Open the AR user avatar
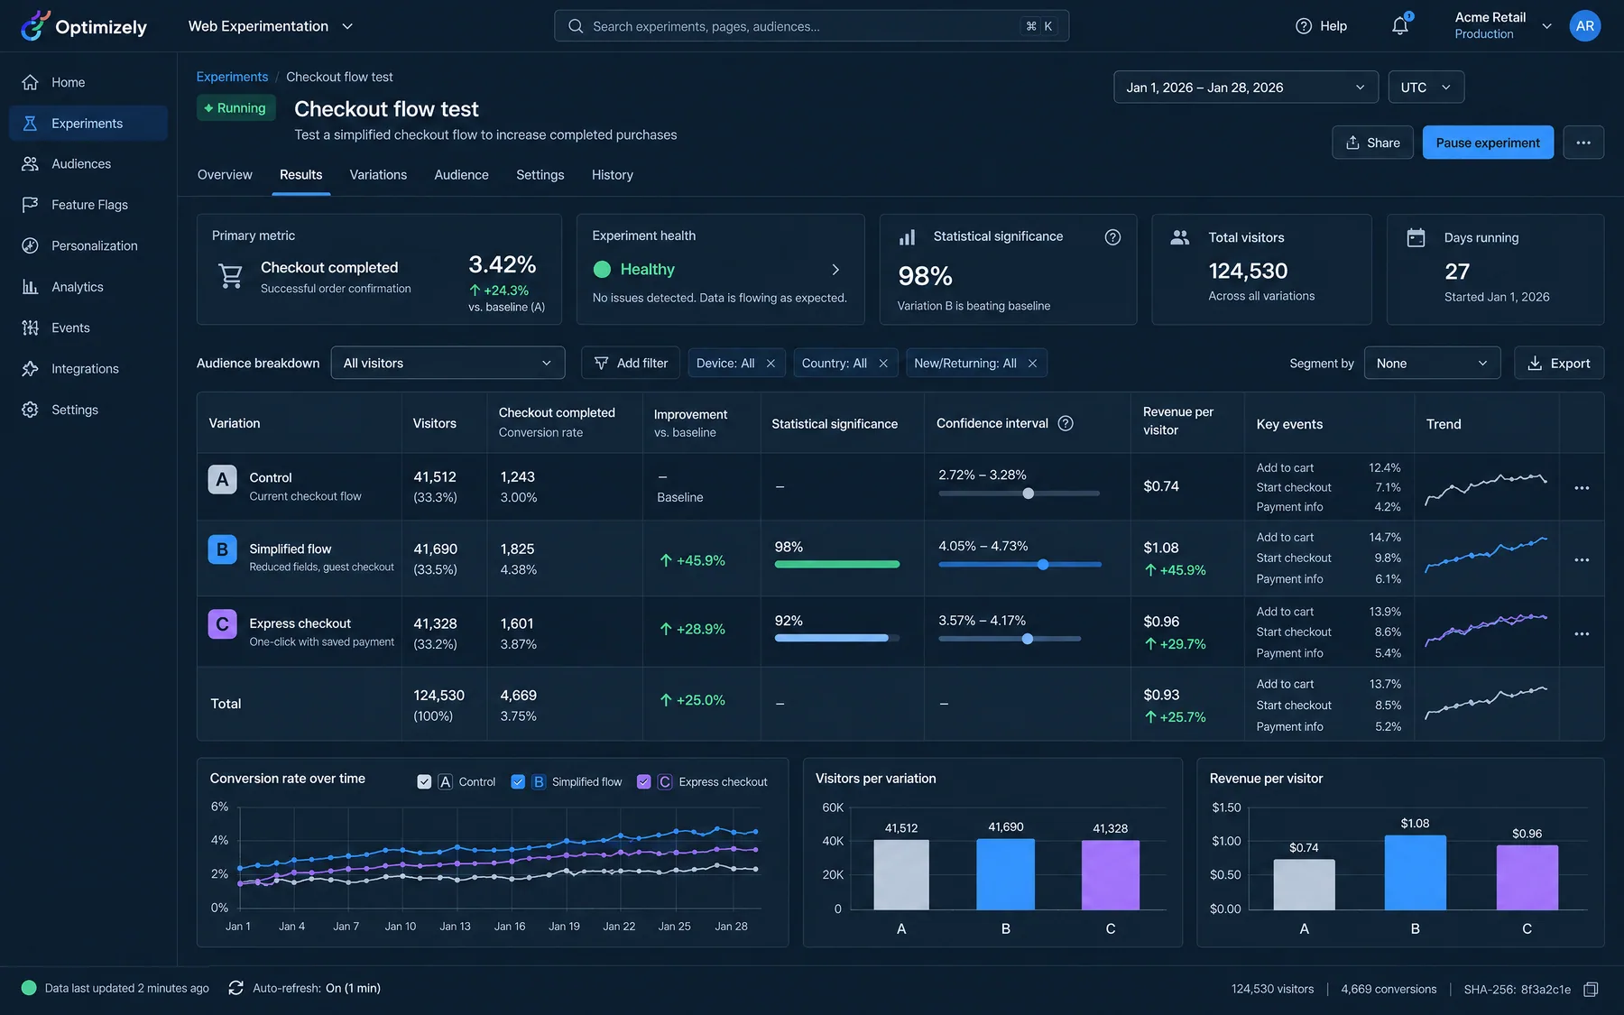Screen dimensions: 1624x1015 [x=1584, y=26]
